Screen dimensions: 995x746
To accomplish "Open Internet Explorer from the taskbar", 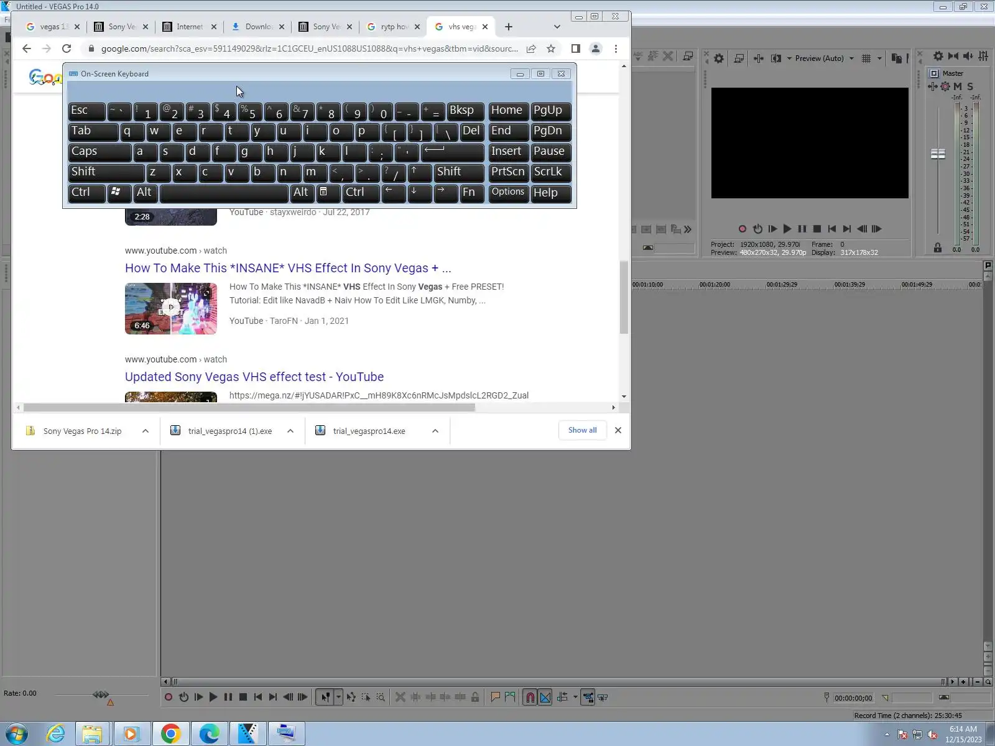I will pyautogui.click(x=55, y=734).
